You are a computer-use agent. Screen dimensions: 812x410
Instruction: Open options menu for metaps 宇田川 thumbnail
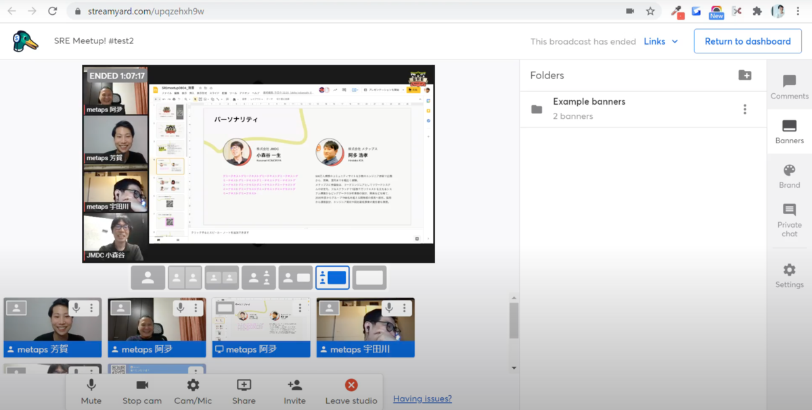404,308
